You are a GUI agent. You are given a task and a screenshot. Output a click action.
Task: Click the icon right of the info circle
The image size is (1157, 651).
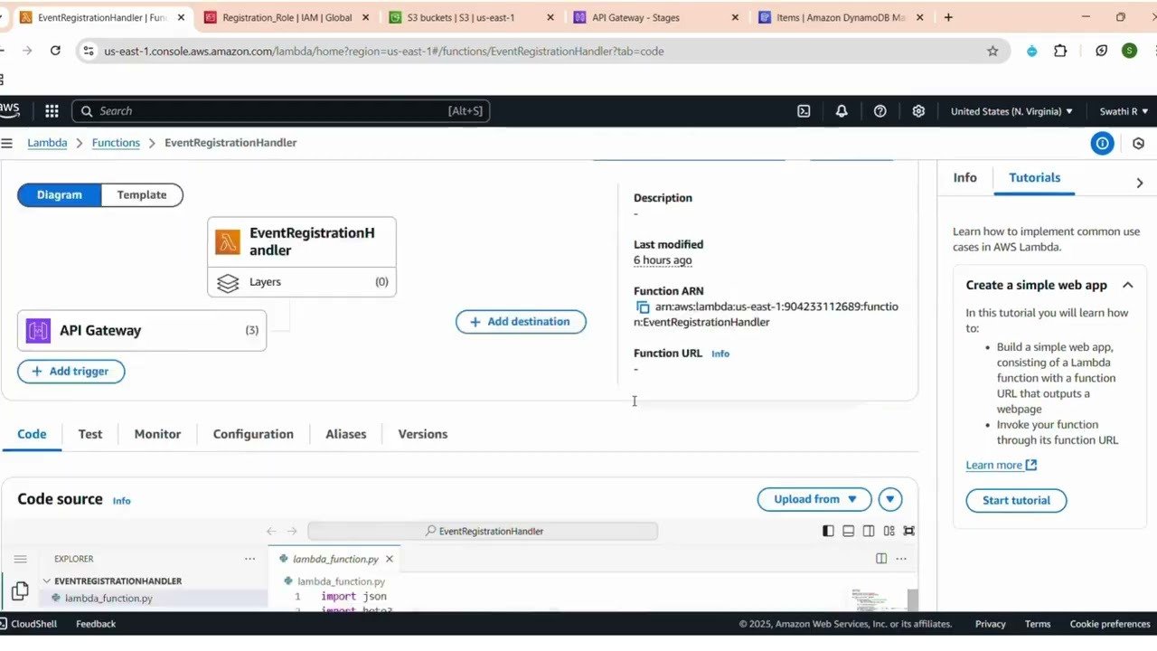coord(1138,143)
